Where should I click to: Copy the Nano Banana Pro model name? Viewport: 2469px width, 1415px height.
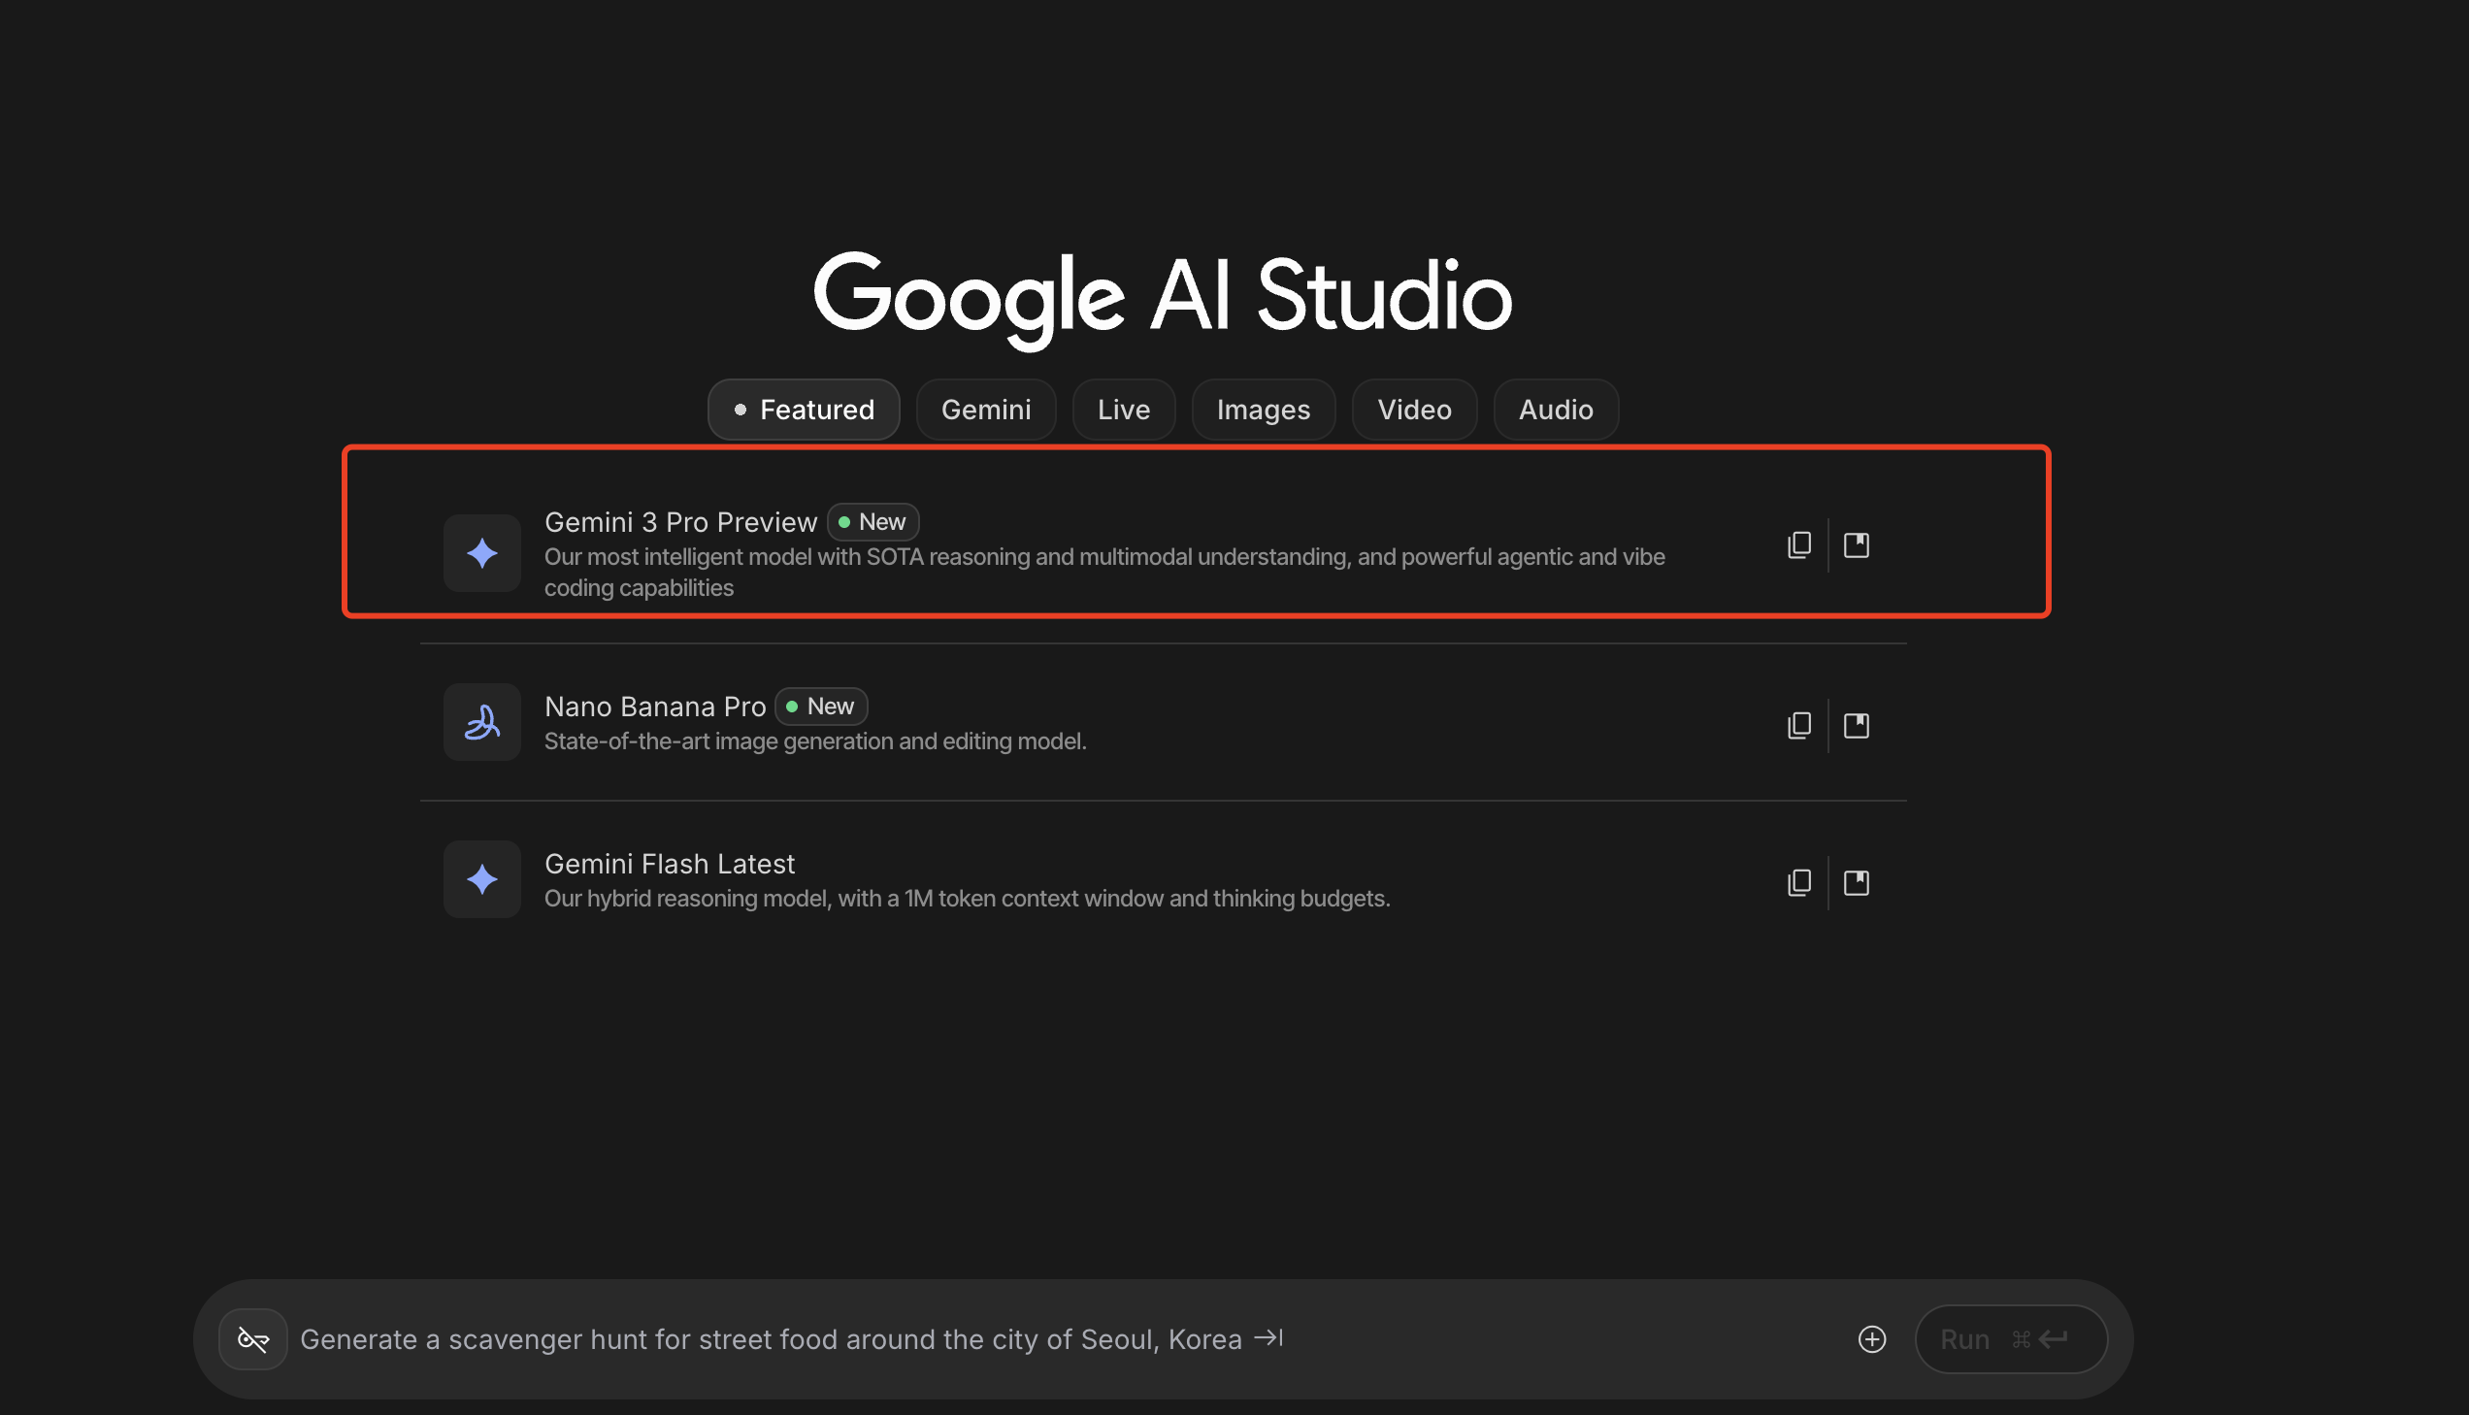pos(1798,726)
